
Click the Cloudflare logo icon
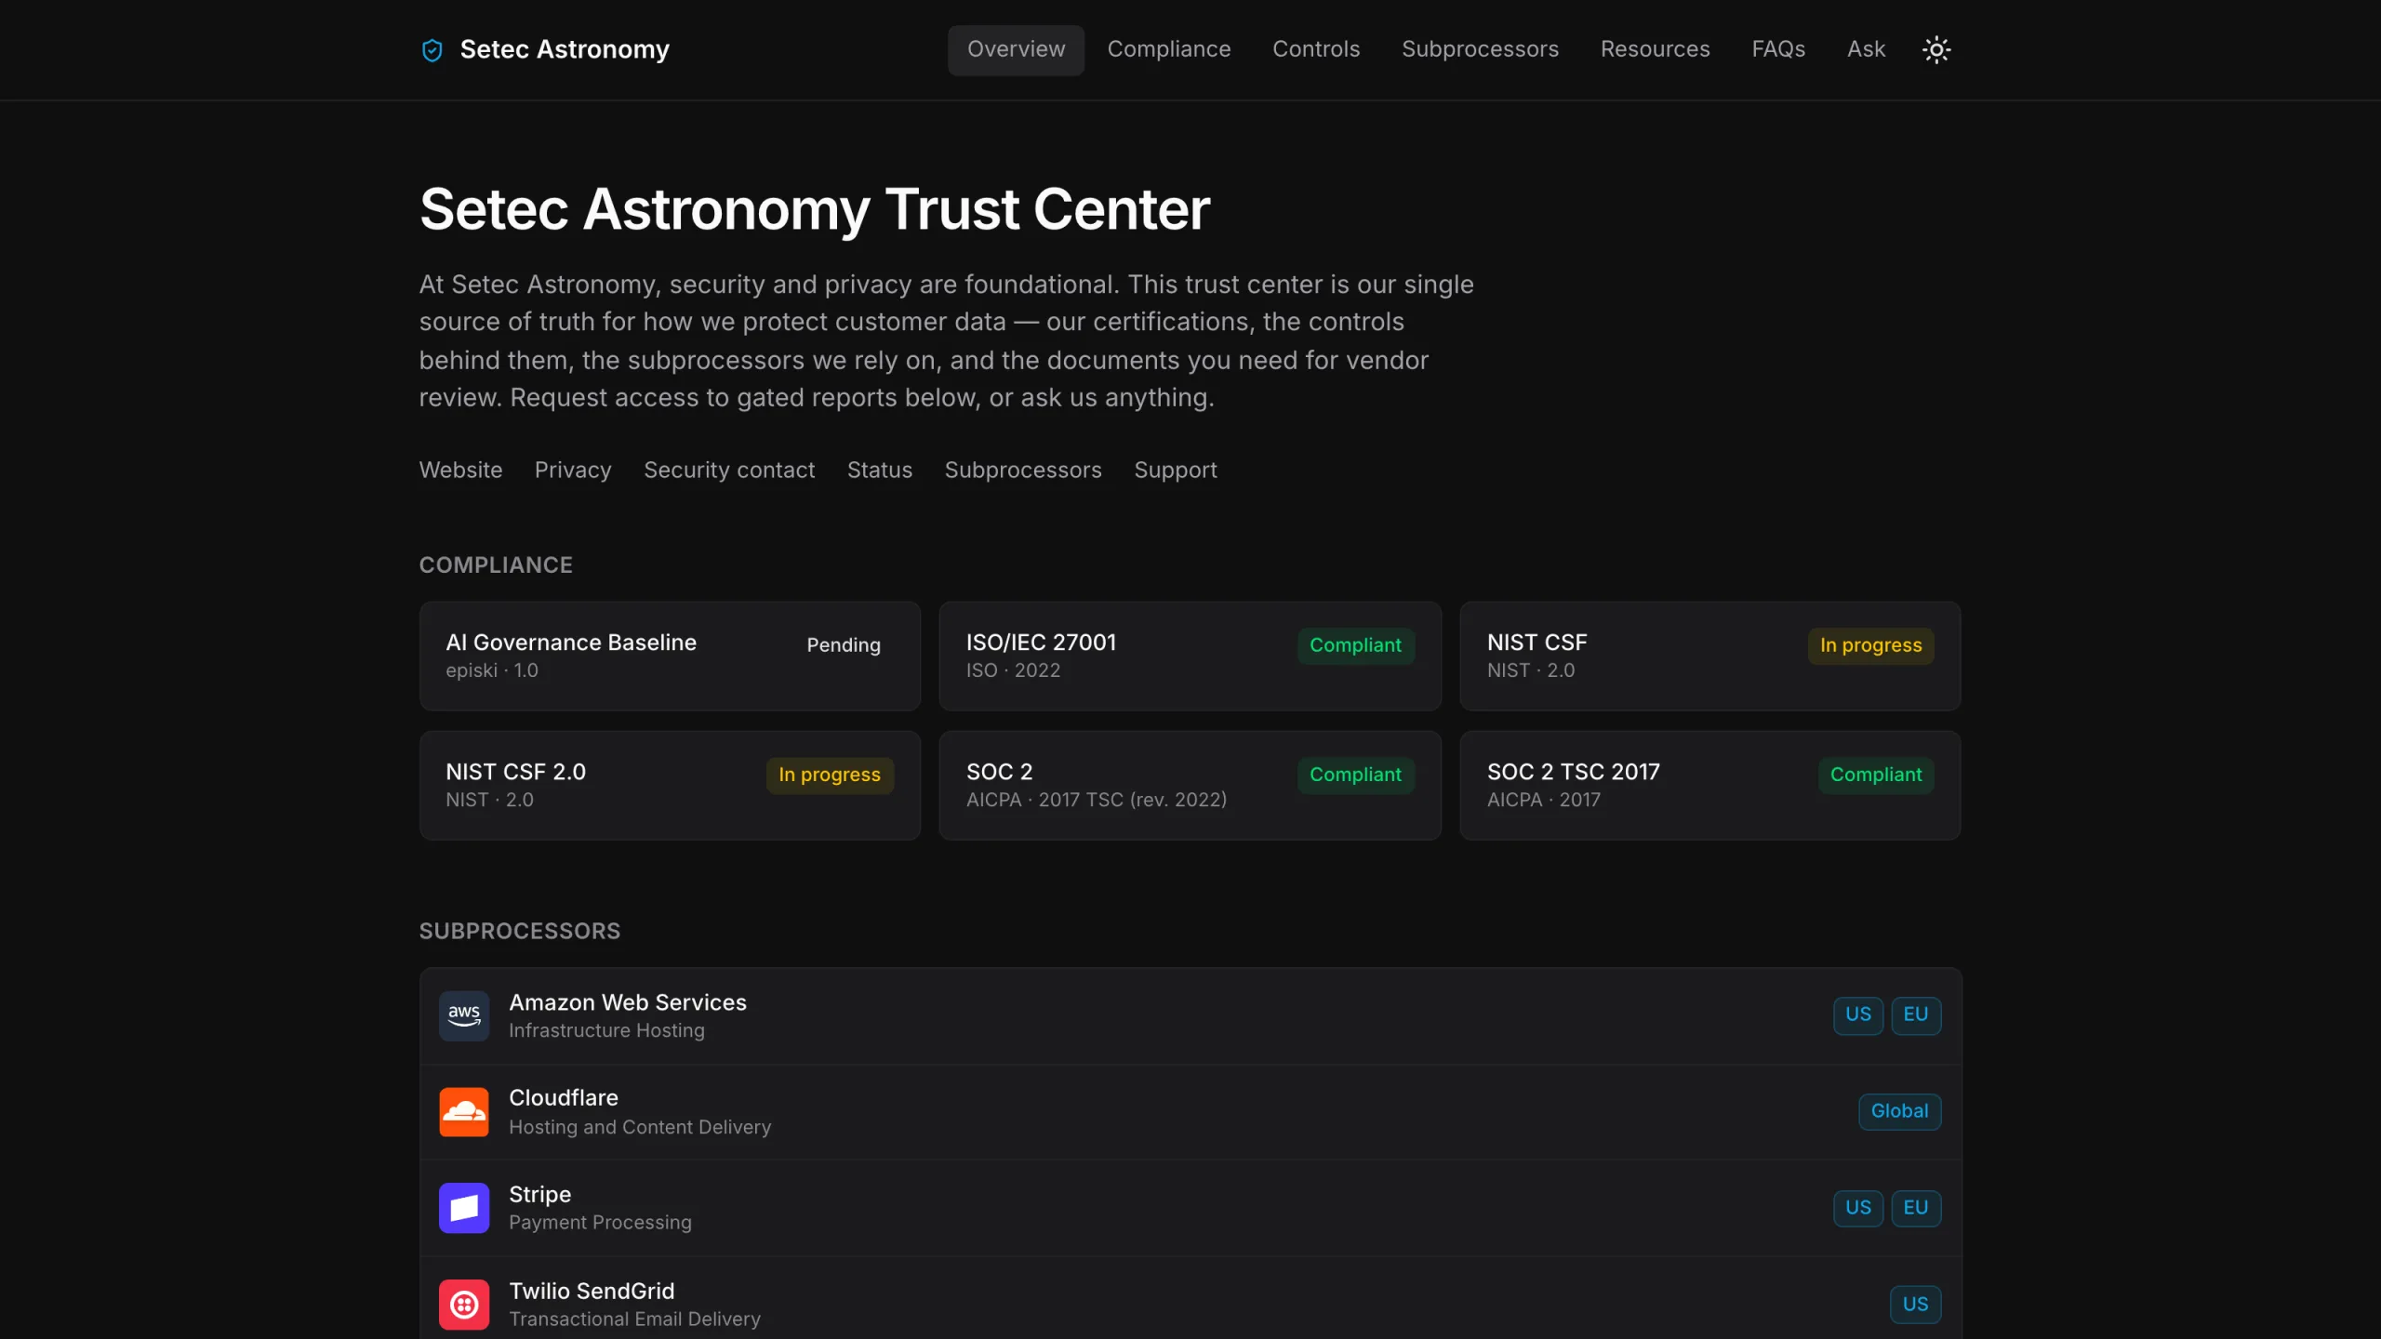point(464,1112)
